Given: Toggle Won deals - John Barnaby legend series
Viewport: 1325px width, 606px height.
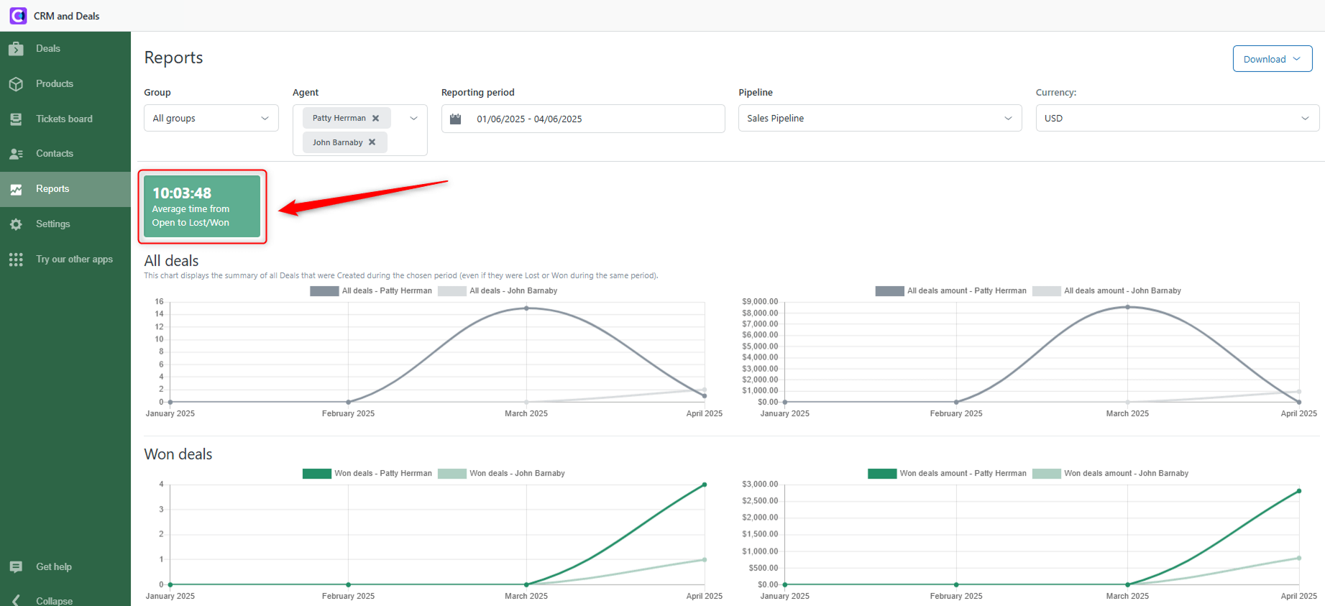Looking at the screenshot, I should [501, 474].
